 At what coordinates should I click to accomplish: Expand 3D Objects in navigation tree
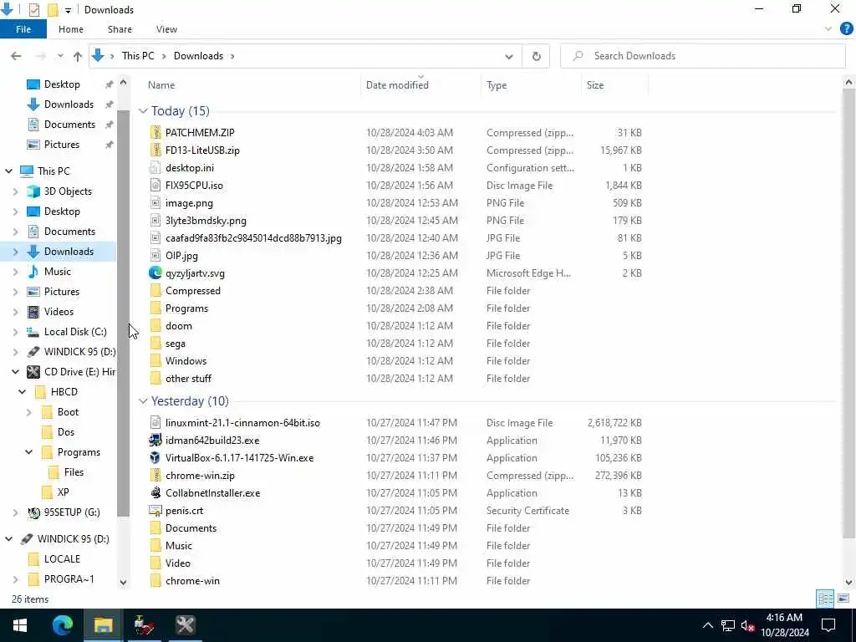pos(15,191)
